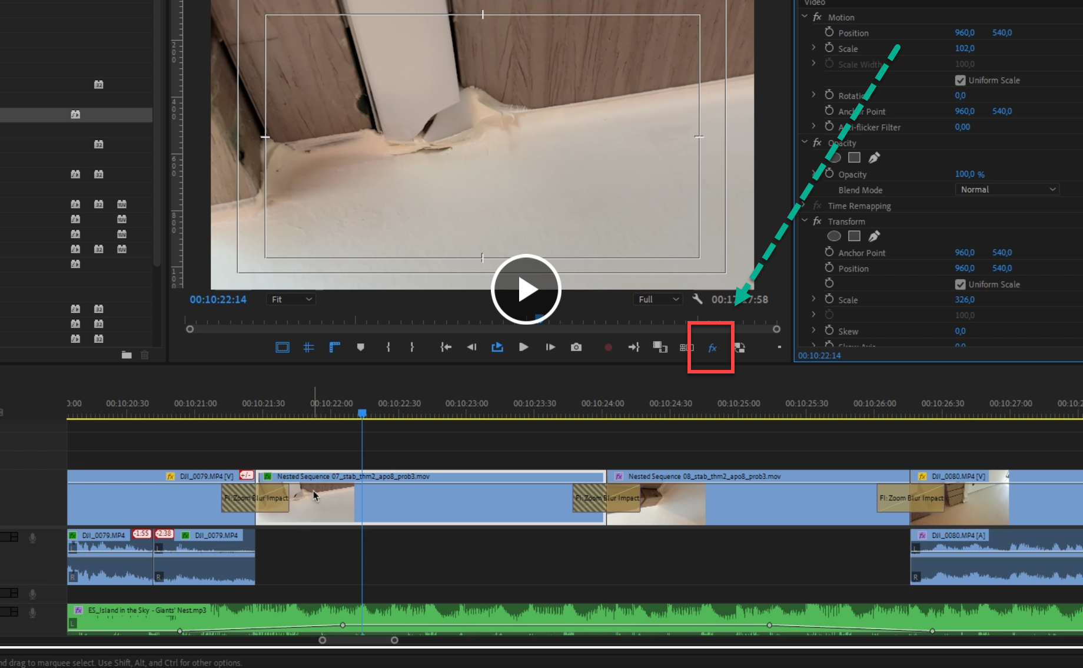Image resolution: width=1083 pixels, height=668 pixels.
Task: Open the wrench settings icon in the program monitor
Action: click(697, 299)
